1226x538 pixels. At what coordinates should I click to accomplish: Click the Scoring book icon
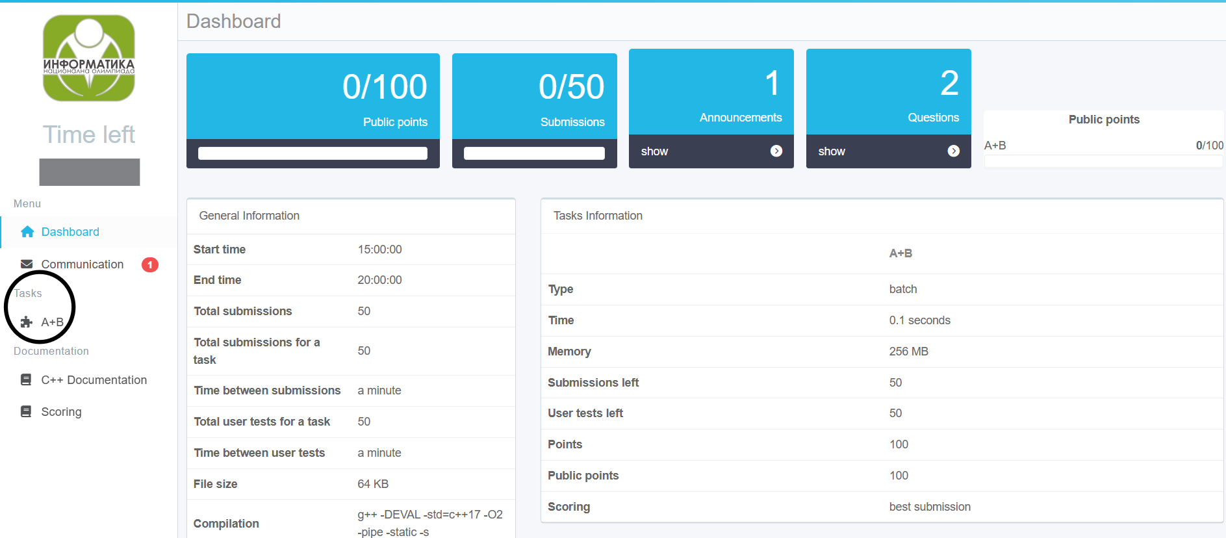click(26, 412)
